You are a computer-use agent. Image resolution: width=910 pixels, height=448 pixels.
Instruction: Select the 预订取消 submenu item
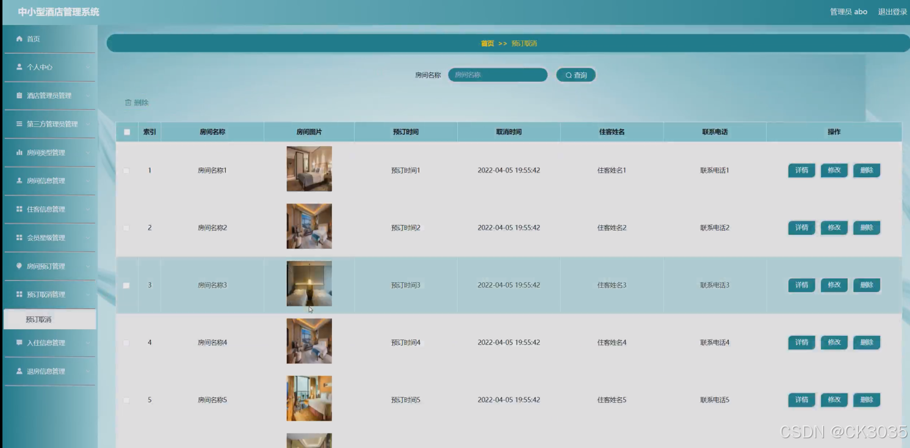[x=50, y=319]
